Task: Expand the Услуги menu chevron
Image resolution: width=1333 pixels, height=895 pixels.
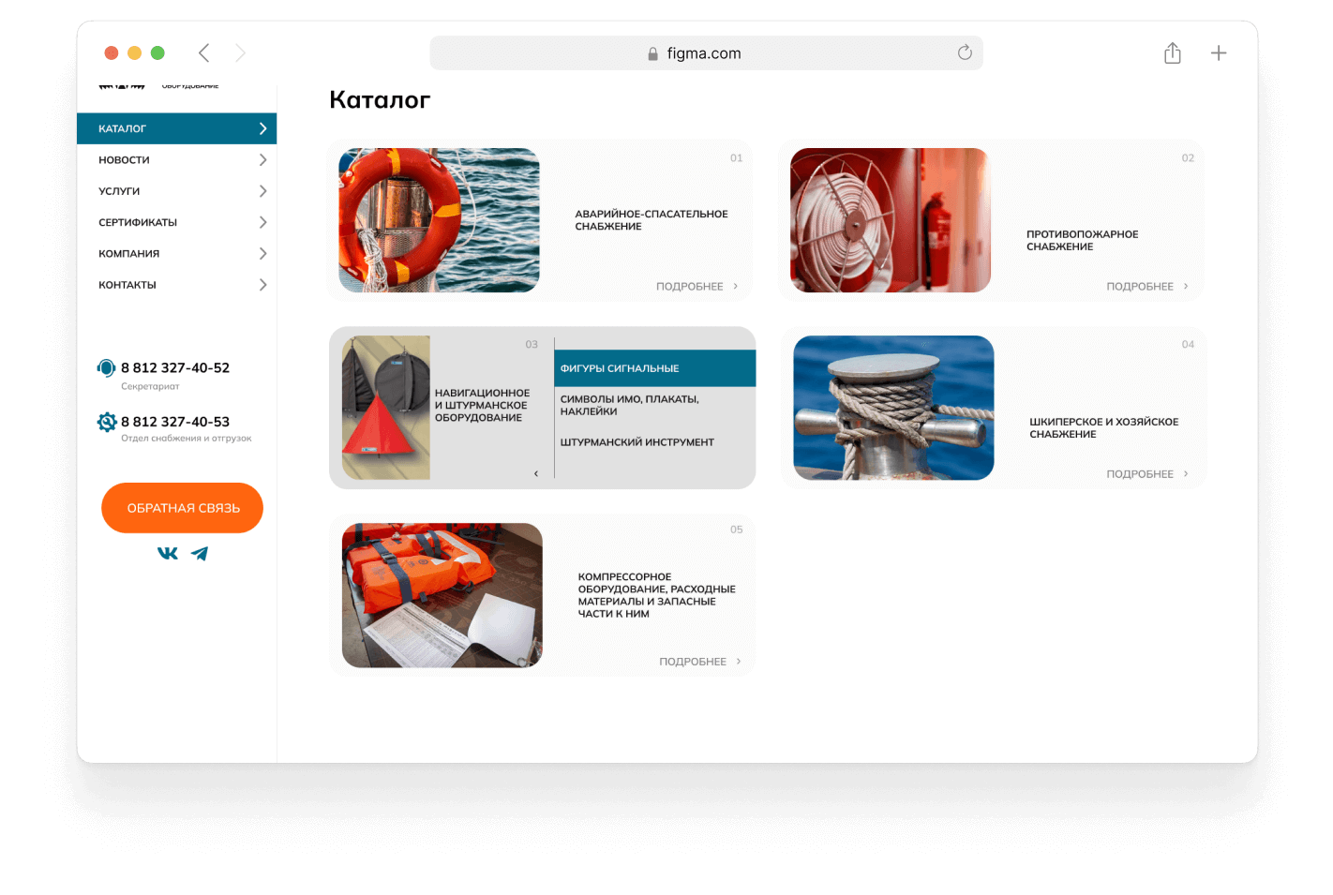Action: (262, 191)
